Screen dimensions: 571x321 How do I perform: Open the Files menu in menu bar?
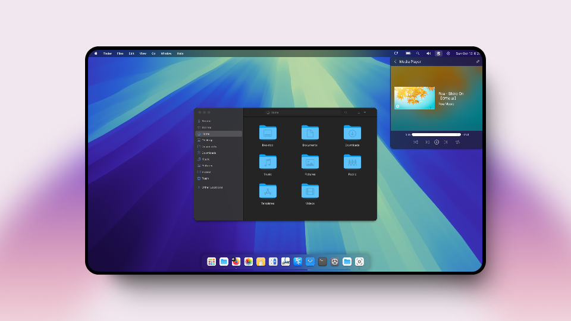coord(120,53)
